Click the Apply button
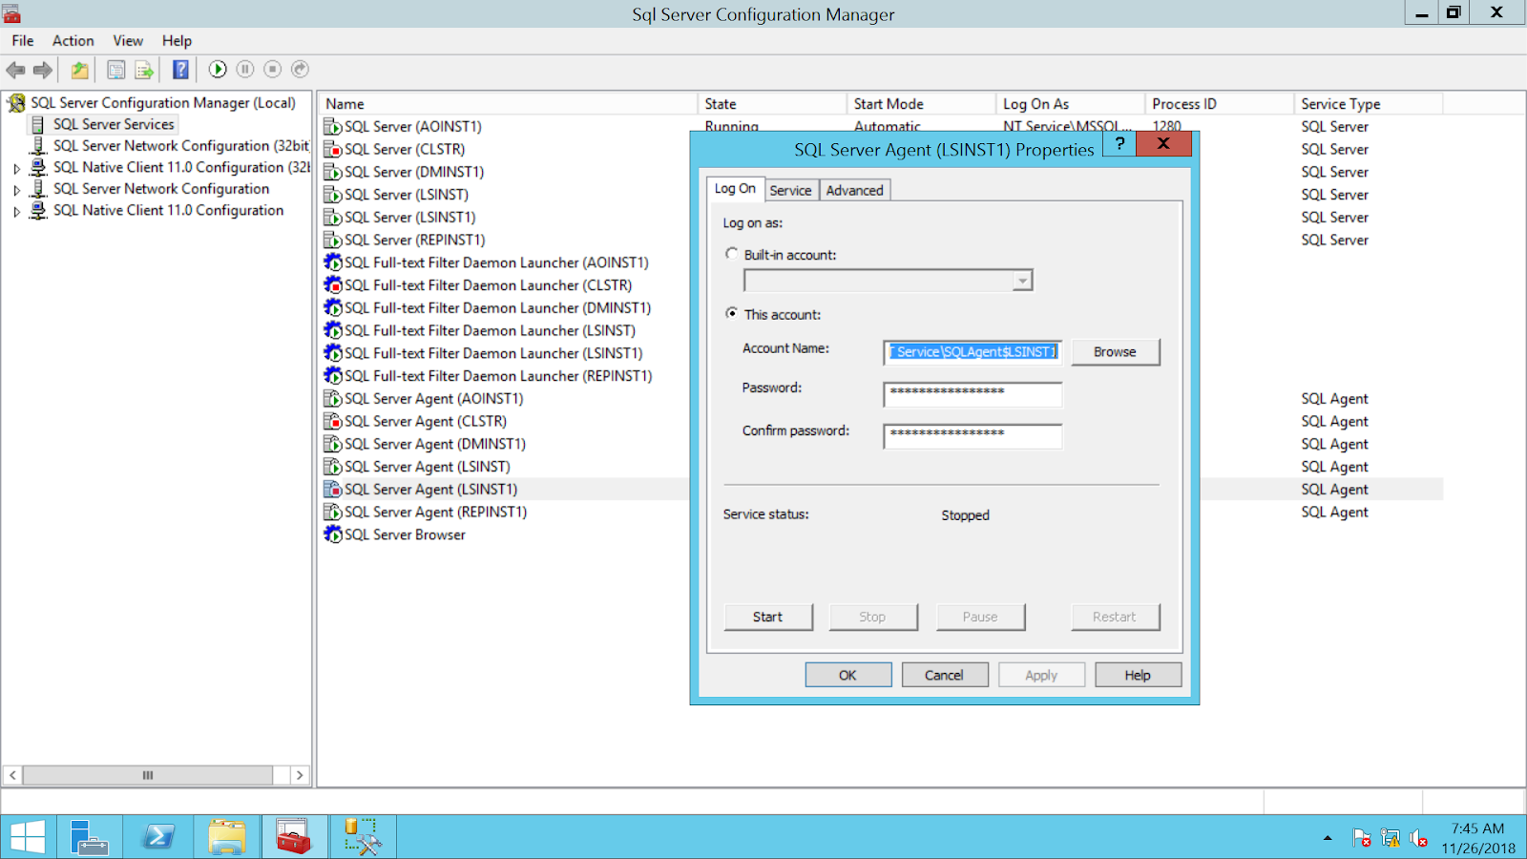This screenshot has width=1527, height=859. 1041,675
